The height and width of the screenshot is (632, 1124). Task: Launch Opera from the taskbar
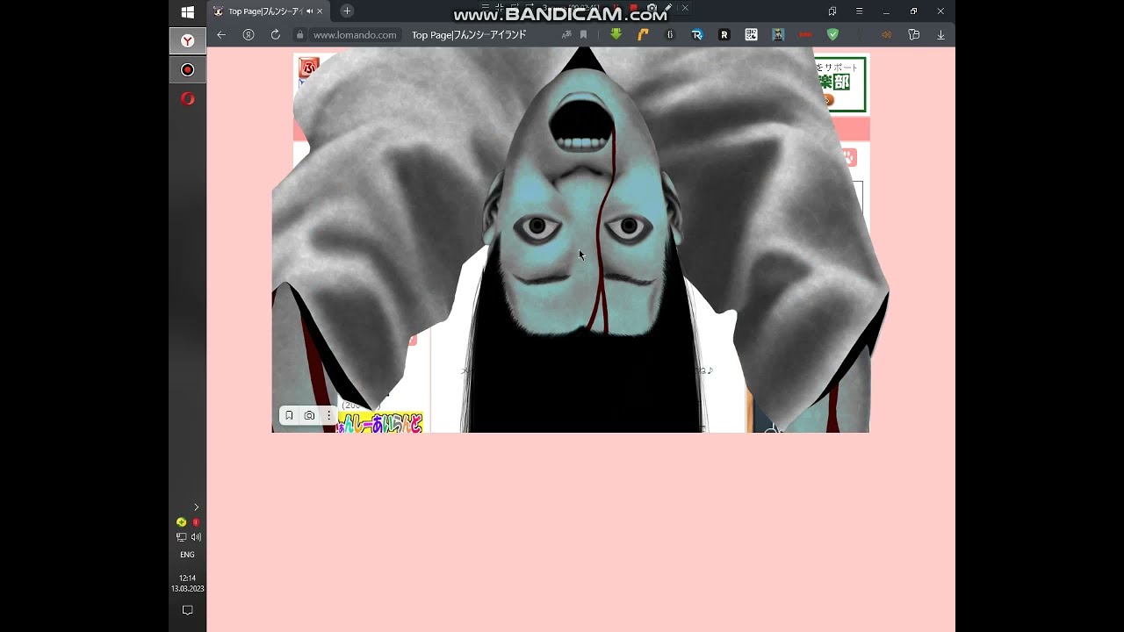pos(187,98)
